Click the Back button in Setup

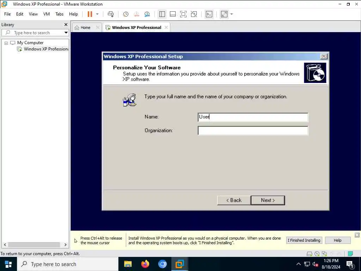click(x=234, y=200)
